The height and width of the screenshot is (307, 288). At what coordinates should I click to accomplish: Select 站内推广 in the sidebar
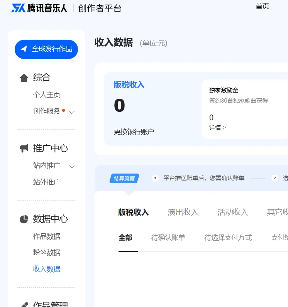pos(47,165)
